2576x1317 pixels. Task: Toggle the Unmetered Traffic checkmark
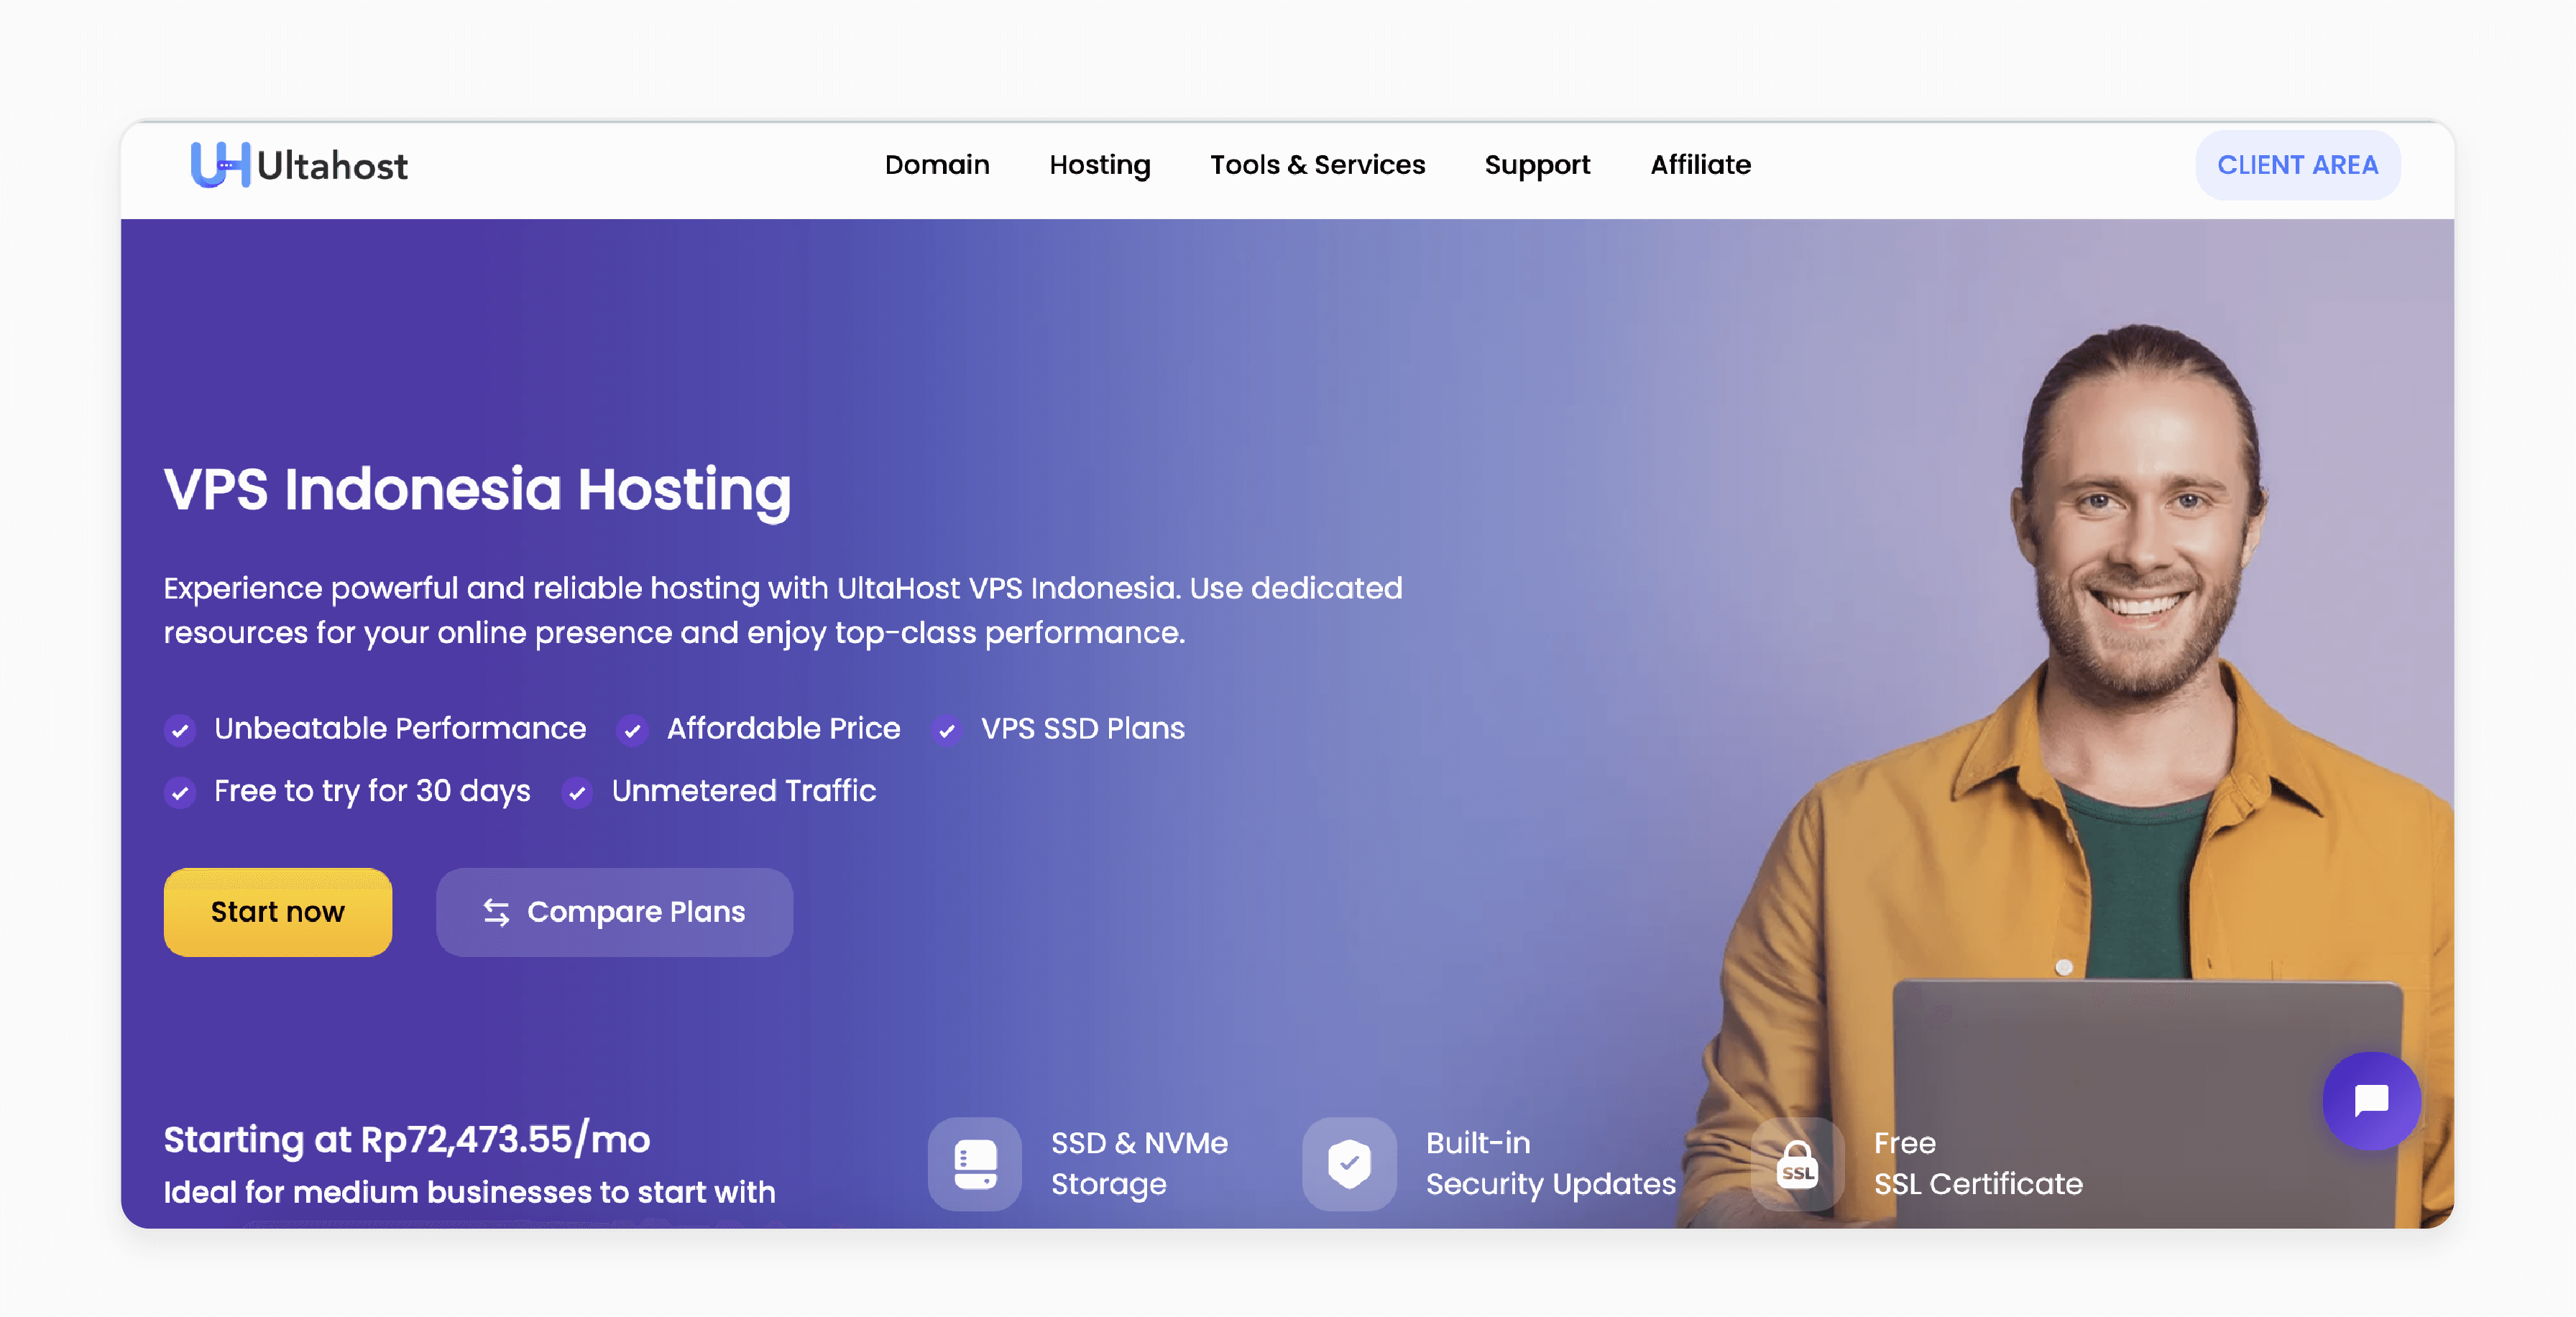[578, 790]
